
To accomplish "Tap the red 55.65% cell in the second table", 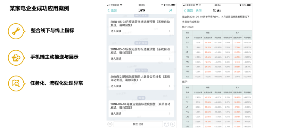I will pos(208,107).
